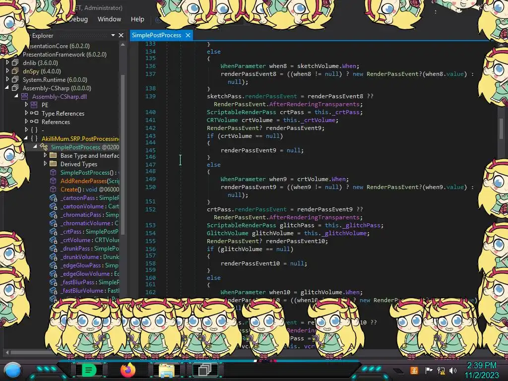Click the _drunkPass field icon

pyautogui.click(x=54, y=249)
